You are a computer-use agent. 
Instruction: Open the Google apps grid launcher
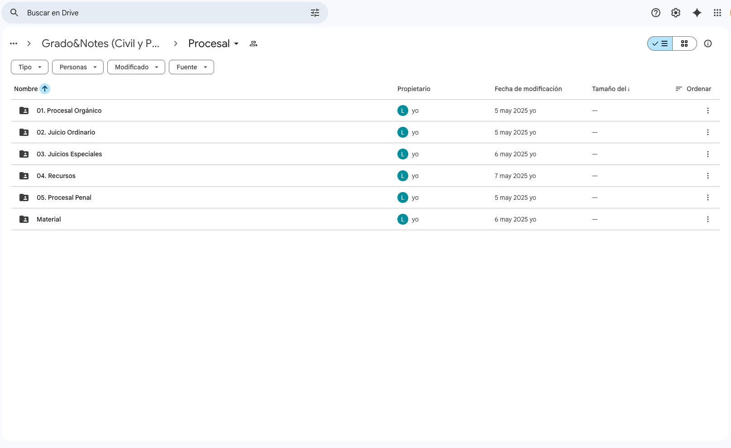[x=717, y=13]
